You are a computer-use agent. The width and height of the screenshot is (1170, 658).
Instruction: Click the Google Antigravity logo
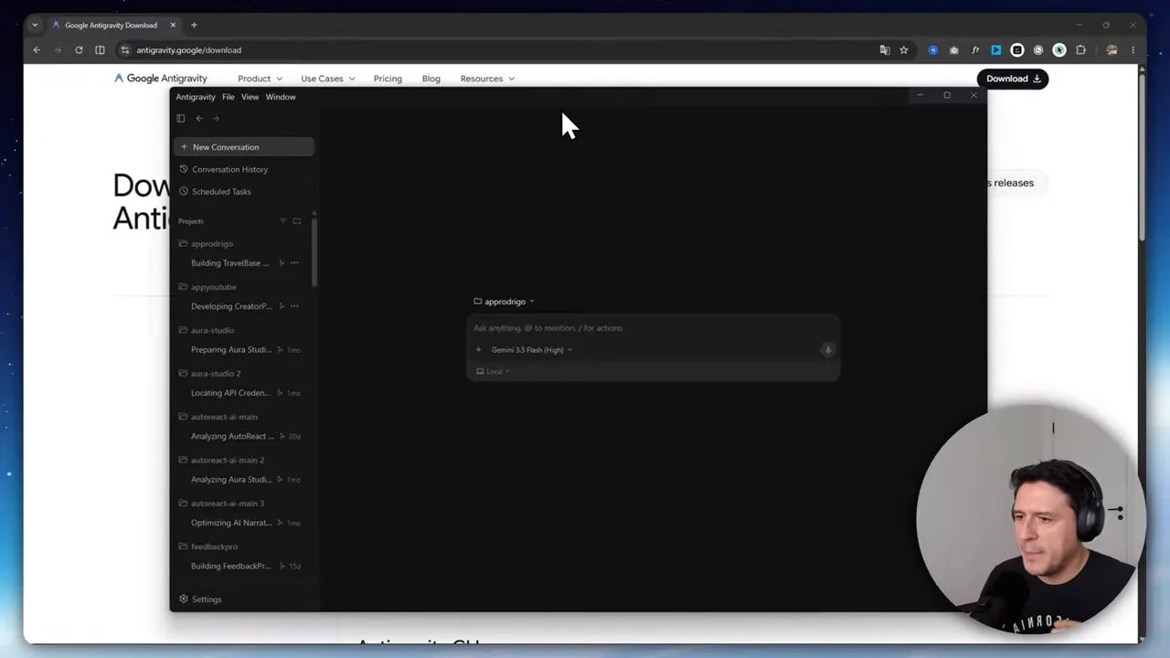click(161, 79)
